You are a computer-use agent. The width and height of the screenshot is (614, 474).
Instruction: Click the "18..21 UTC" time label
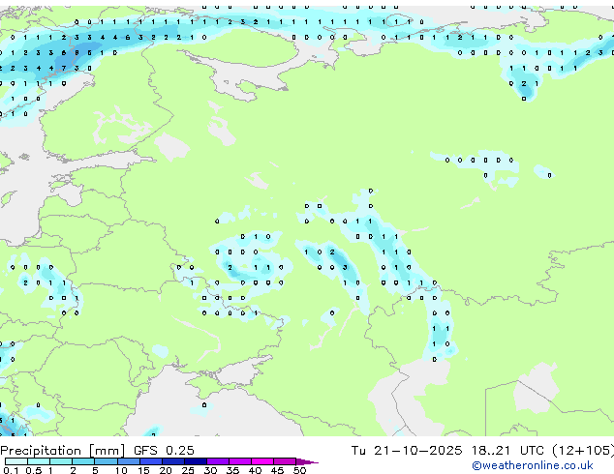[507, 451]
